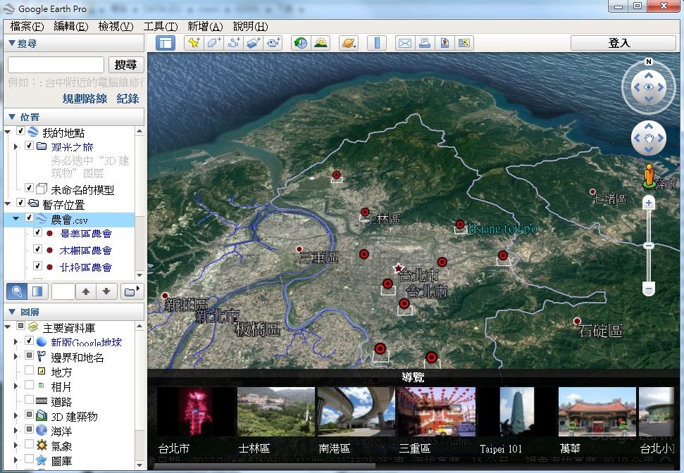This screenshot has width=684, height=473.
Task: Save image using toolbar icon
Action: click(x=444, y=43)
